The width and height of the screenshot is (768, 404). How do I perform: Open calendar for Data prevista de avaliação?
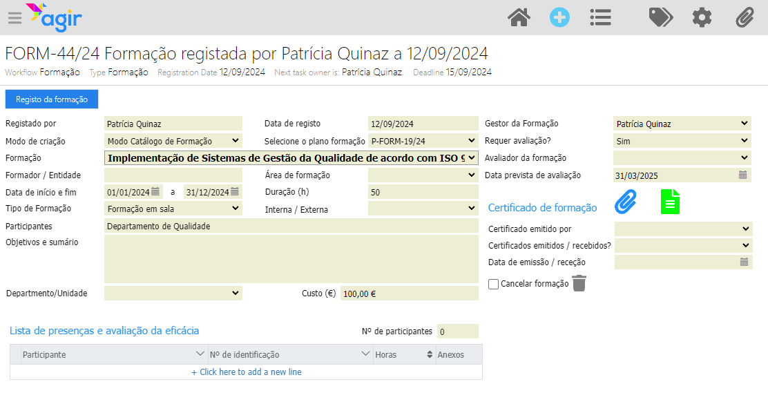[x=742, y=175]
